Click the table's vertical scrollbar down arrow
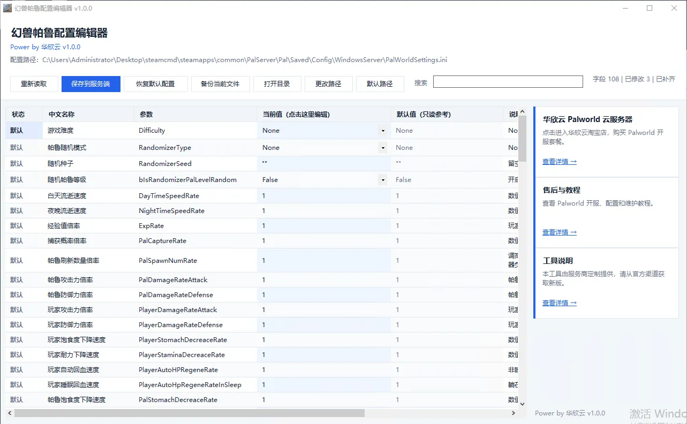This screenshot has height=424, width=687. pyautogui.click(x=523, y=404)
